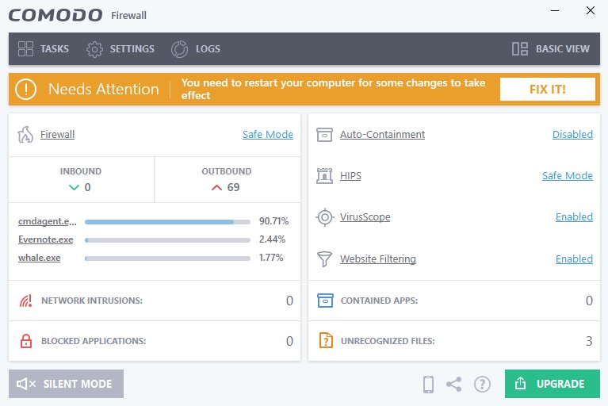Click the Contained Apps count
This screenshot has height=406, width=608.
[x=590, y=301]
